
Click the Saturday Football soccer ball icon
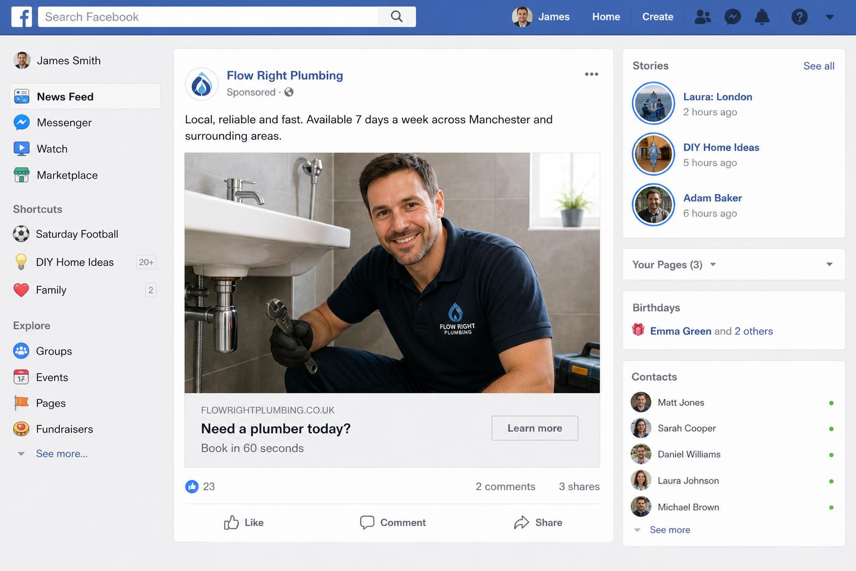(x=21, y=234)
